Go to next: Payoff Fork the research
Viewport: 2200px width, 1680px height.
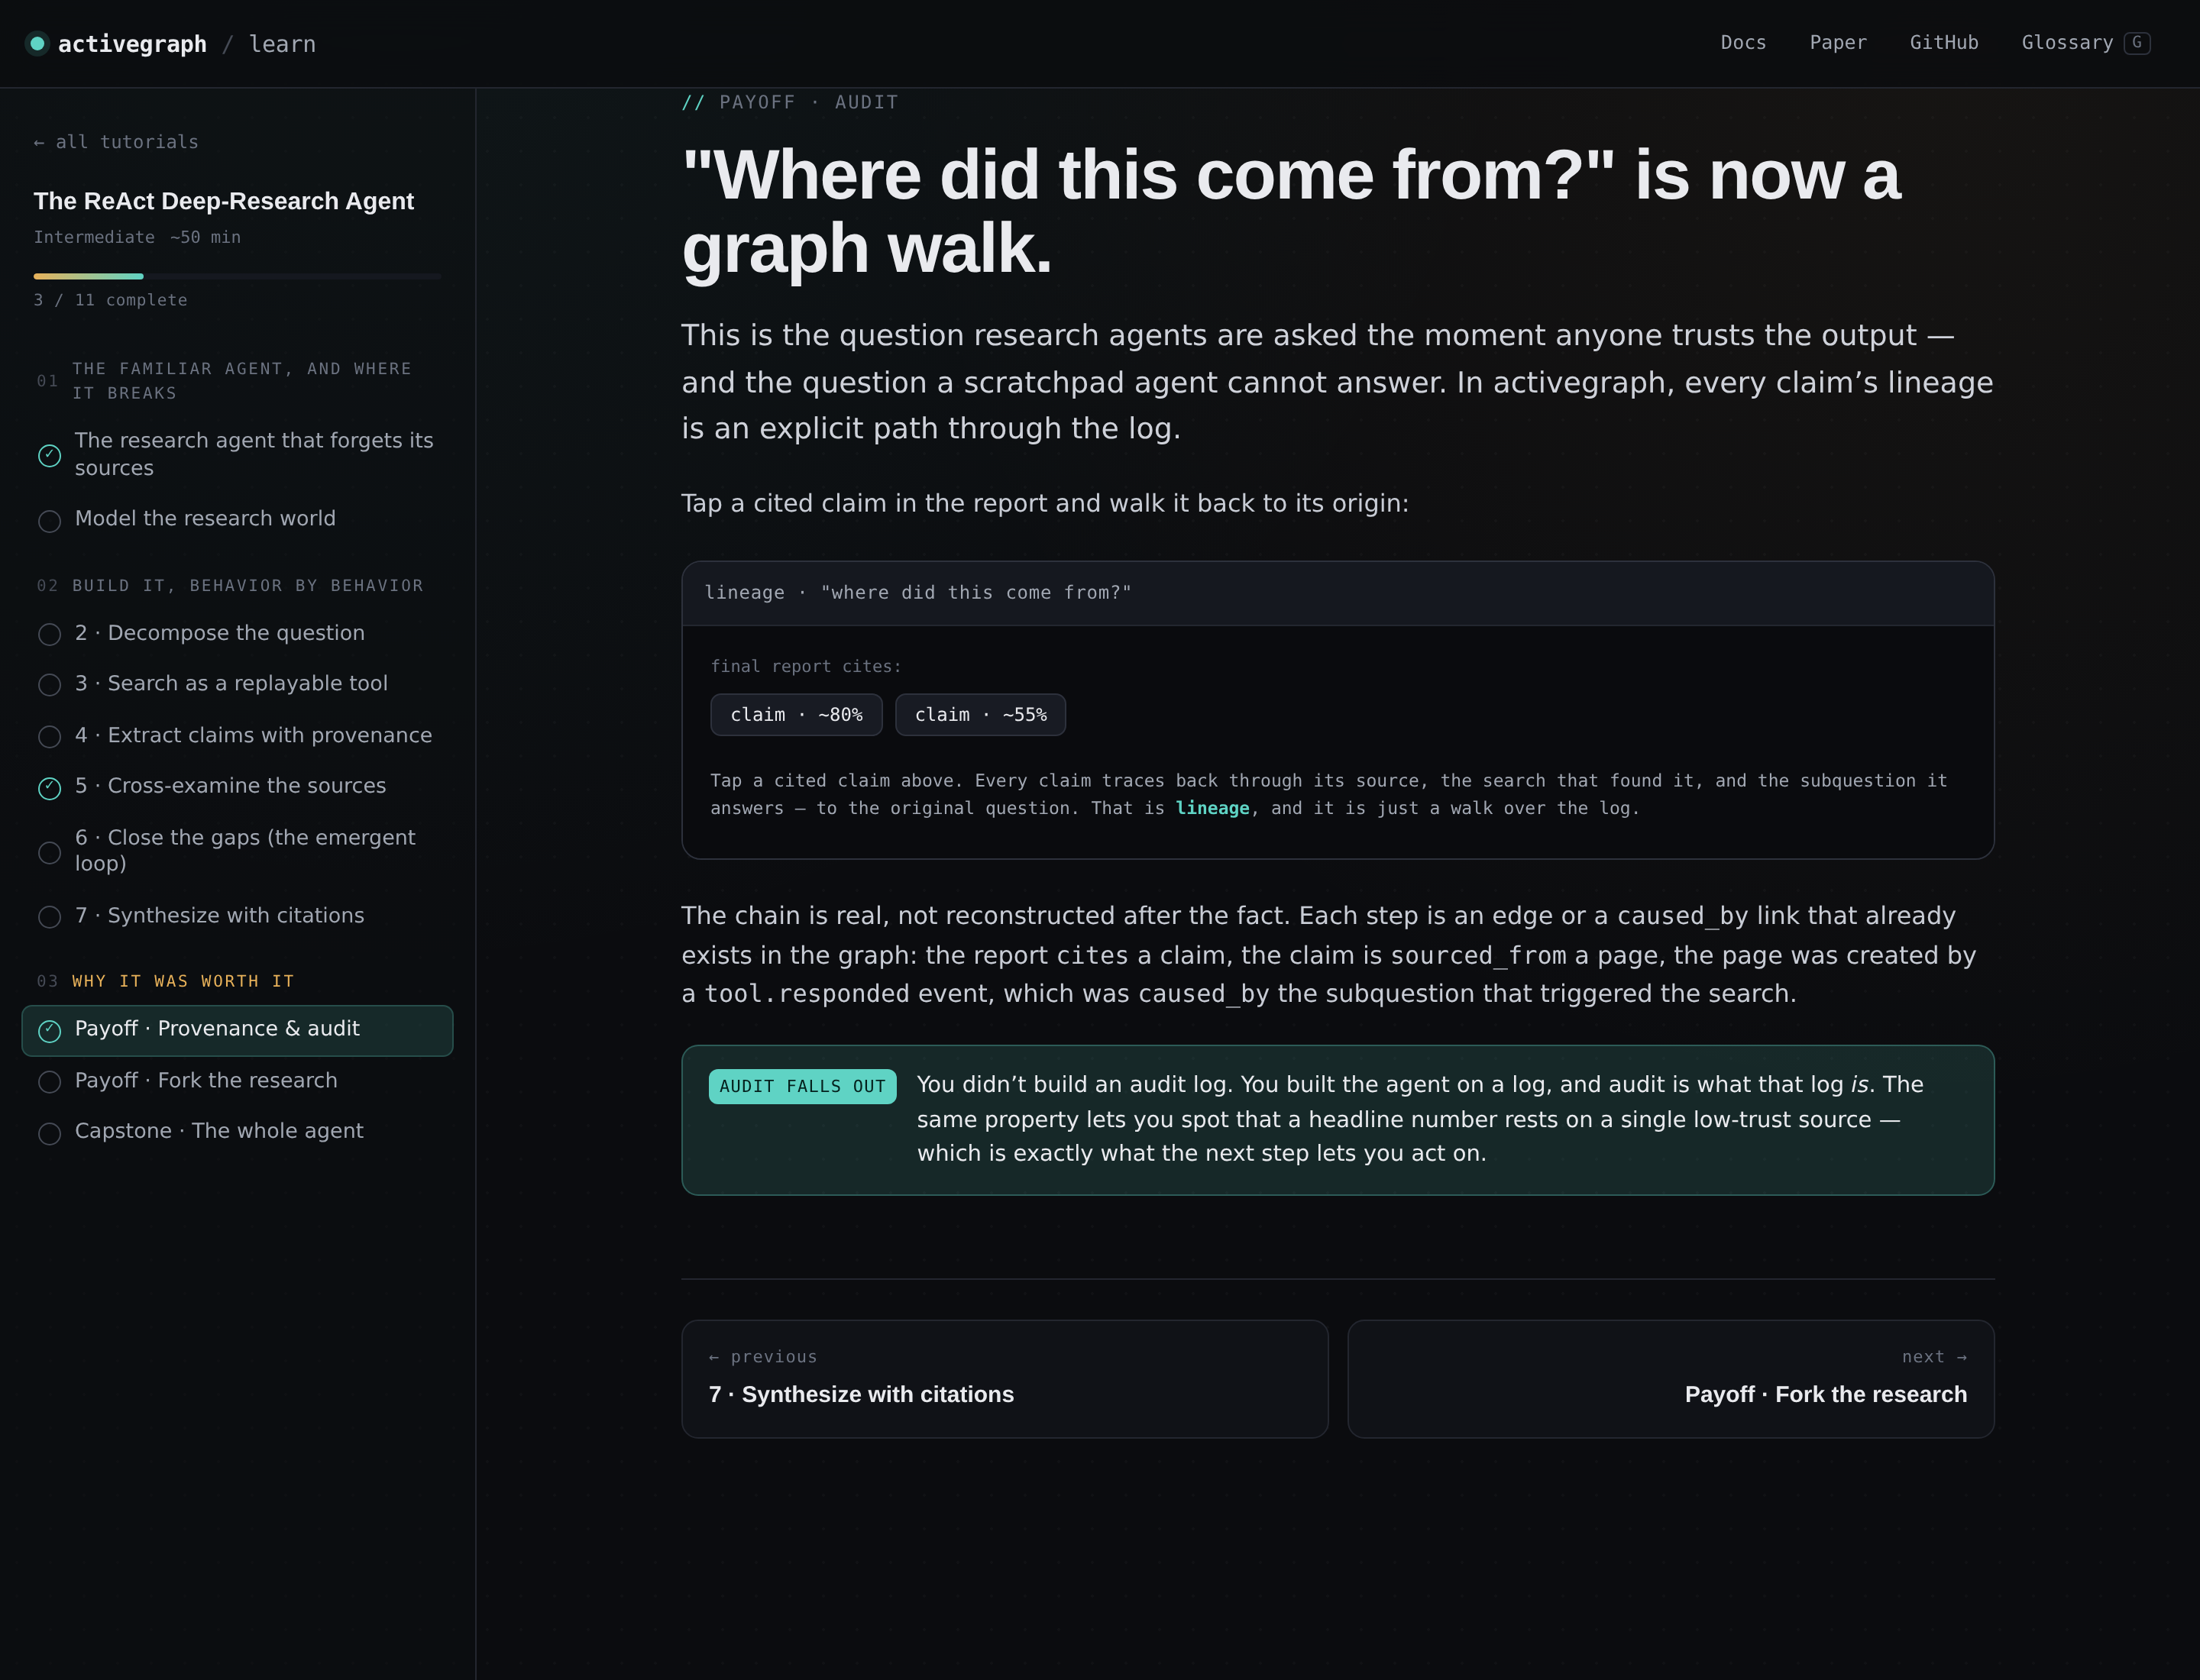(x=1671, y=1379)
